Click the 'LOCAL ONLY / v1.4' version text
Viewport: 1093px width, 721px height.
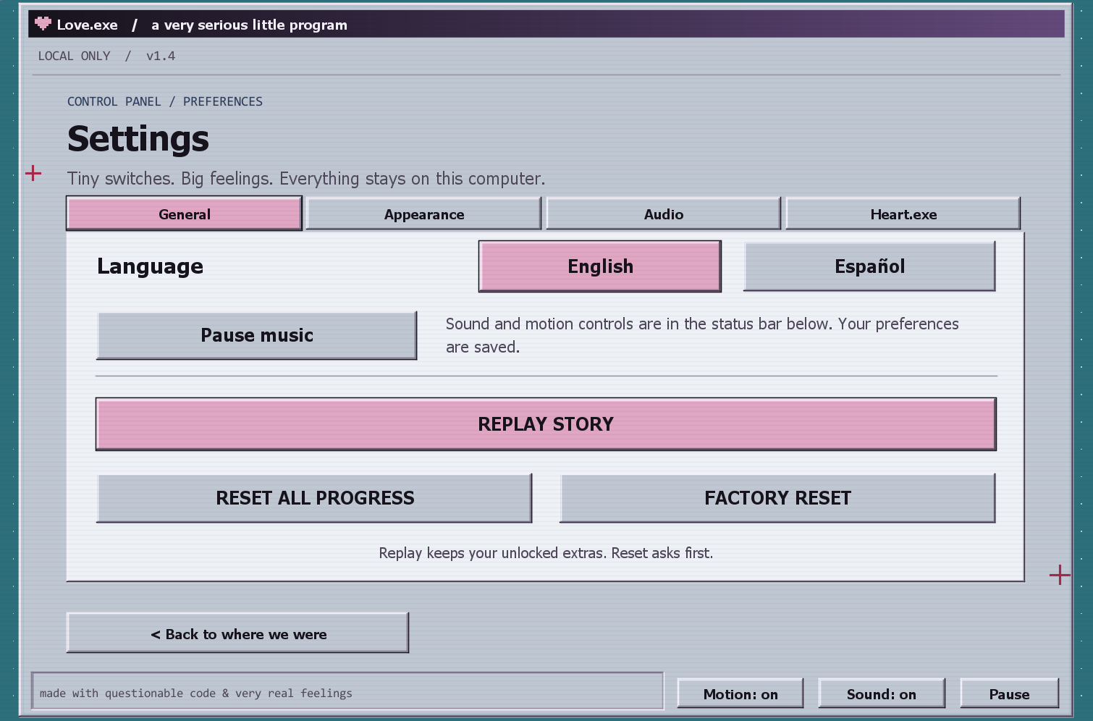tap(106, 56)
